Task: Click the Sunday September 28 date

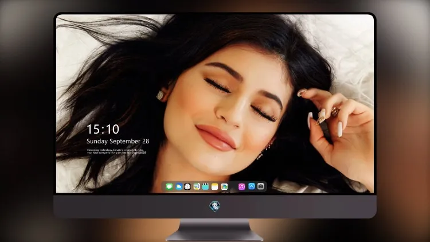Action: tap(118, 141)
